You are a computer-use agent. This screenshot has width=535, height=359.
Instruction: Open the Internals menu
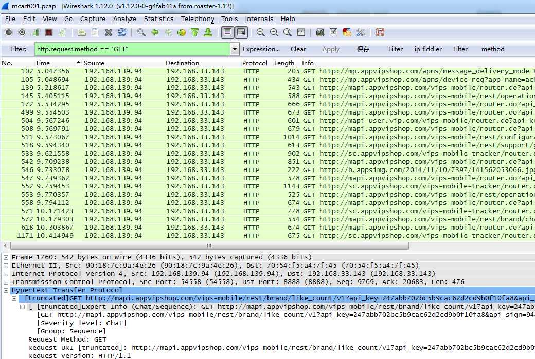pos(259,18)
